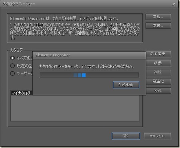Click the Elements Organizer description text
This screenshot has height=148, width=180.
(x=75, y=28)
